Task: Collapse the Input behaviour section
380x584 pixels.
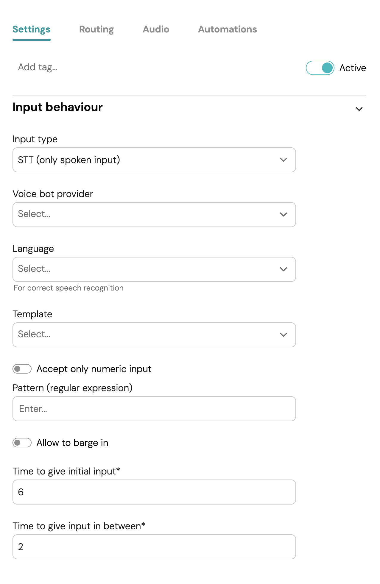Action: point(359,109)
